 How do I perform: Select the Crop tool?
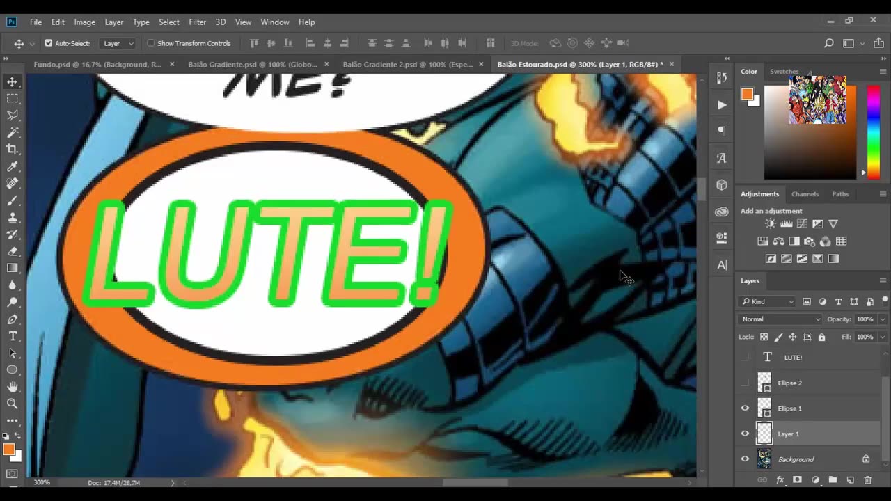click(x=13, y=150)
